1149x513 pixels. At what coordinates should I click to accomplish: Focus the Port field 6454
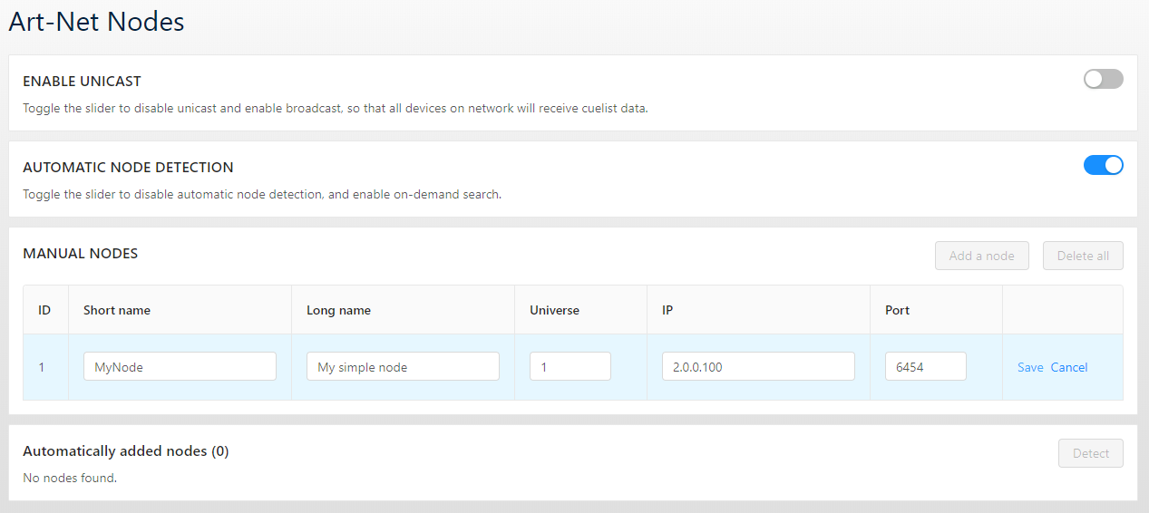926,367
